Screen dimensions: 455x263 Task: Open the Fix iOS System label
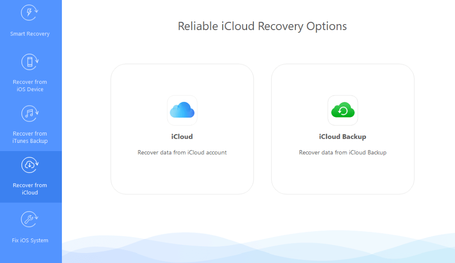pyautogui.click(x=30, y=240)
